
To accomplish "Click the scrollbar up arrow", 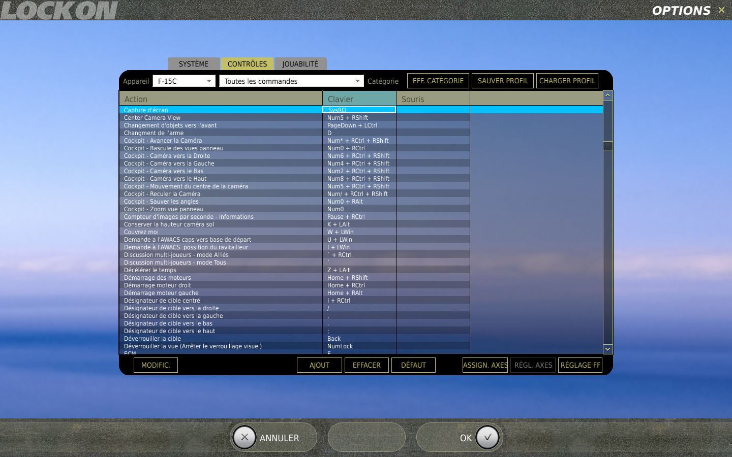I will (607, 95).
